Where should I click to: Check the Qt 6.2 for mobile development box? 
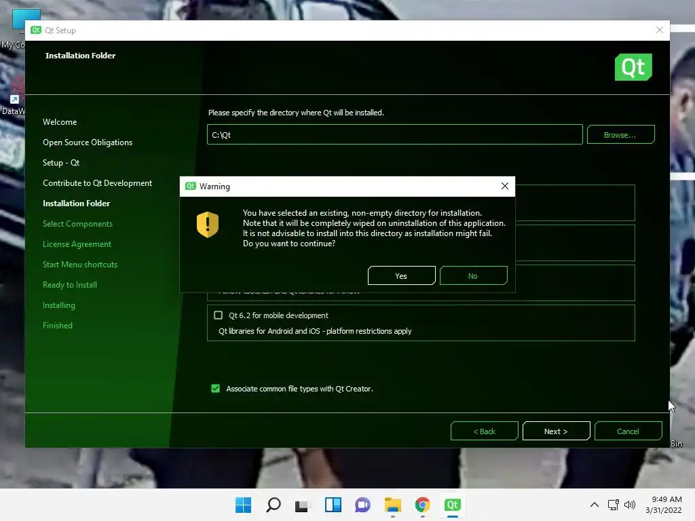(x=218, y=315)
